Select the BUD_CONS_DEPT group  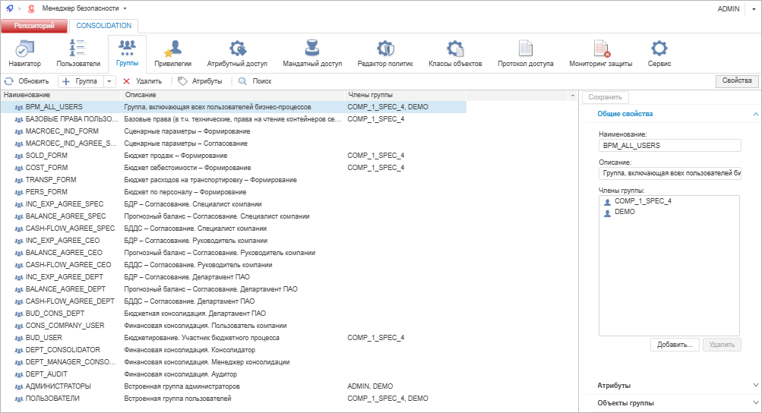[233, 314]
